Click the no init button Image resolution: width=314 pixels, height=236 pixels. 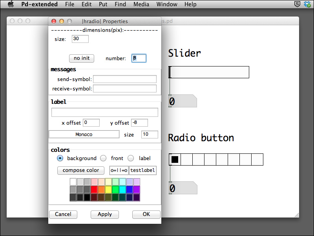coord(81,58)
